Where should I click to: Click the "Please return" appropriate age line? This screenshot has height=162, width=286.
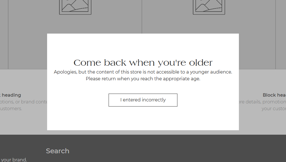pyautogui.click(x=143, y=79)
